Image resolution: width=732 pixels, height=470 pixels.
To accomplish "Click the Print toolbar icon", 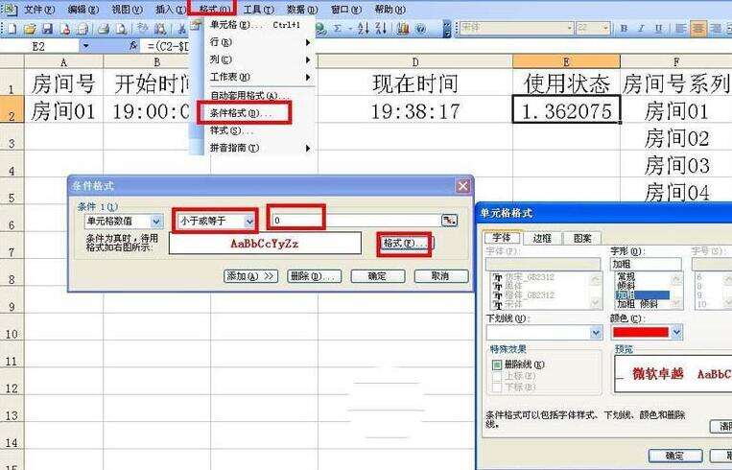I will (x=104, y=29).
